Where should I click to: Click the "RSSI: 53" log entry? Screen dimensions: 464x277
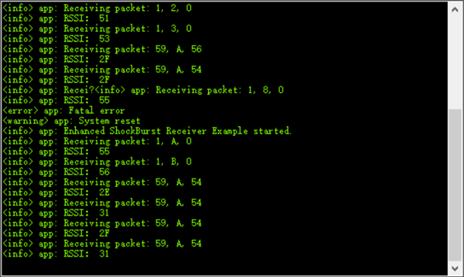pos(57,38)
